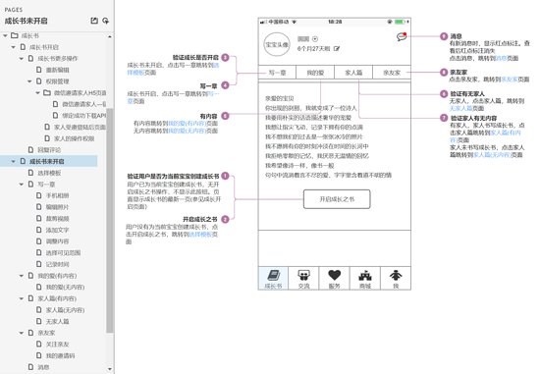
Task: Collapse the 亲友家 page tree node
Action: click(x=22, y=333)
